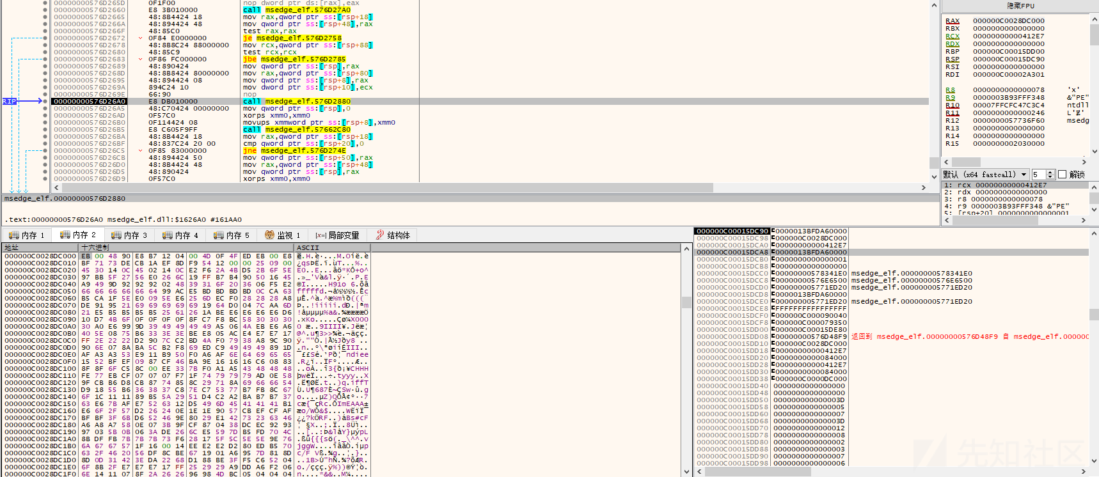Screen dimensions: 1099x477
Task: Click the jbe jump arrow at 576D2683
Action: (141, 59)
